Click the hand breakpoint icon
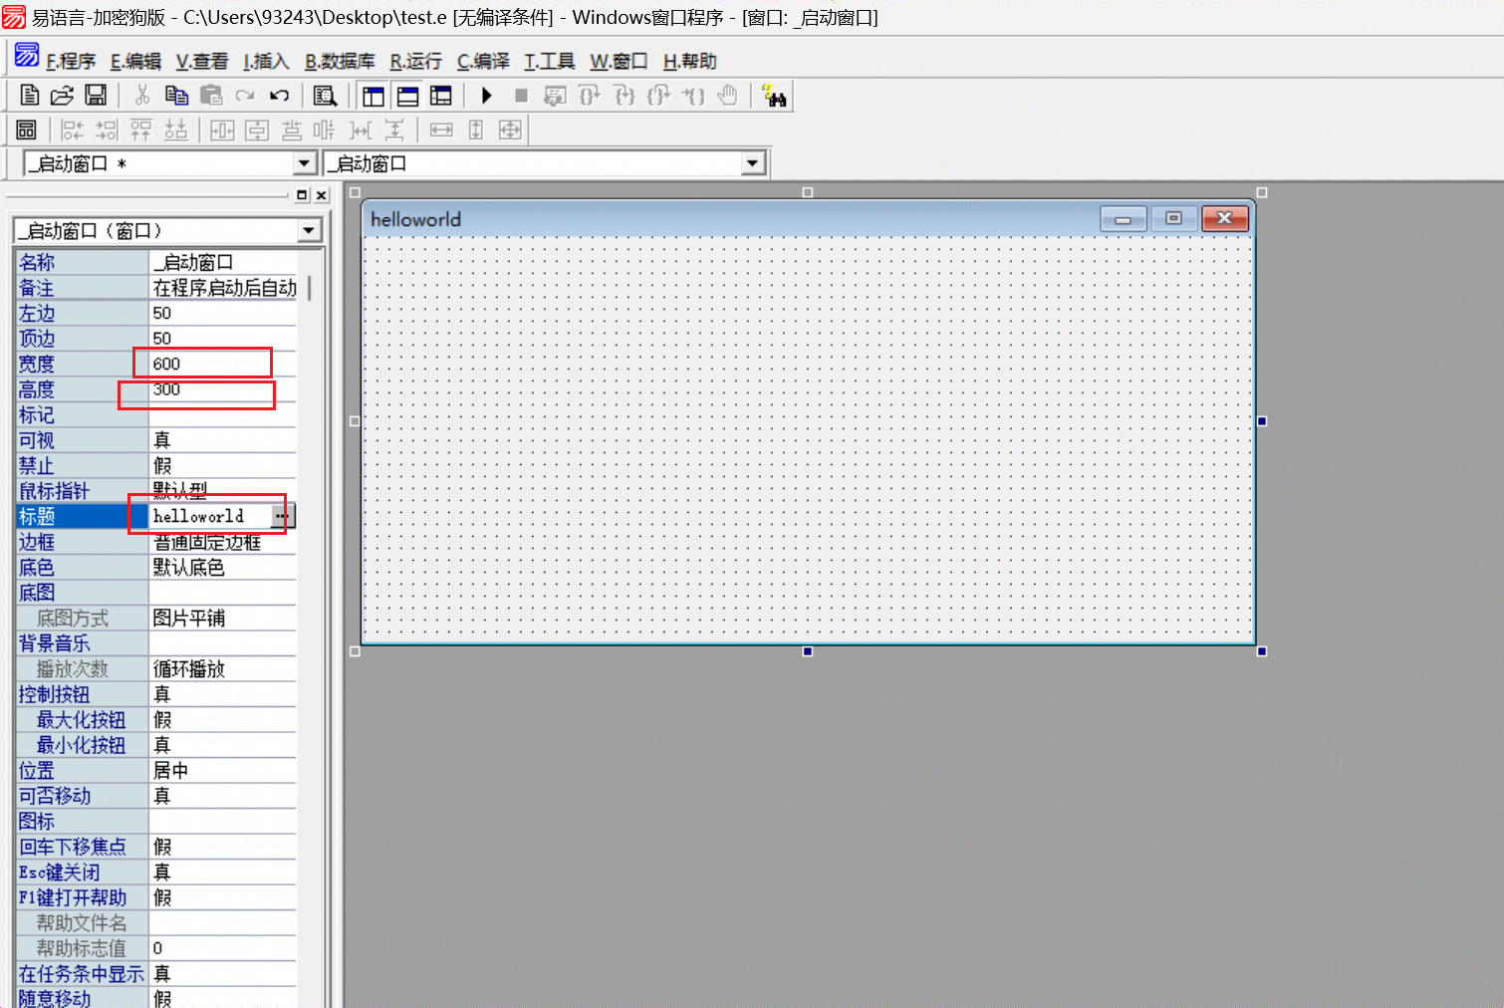 coord(728,96)
